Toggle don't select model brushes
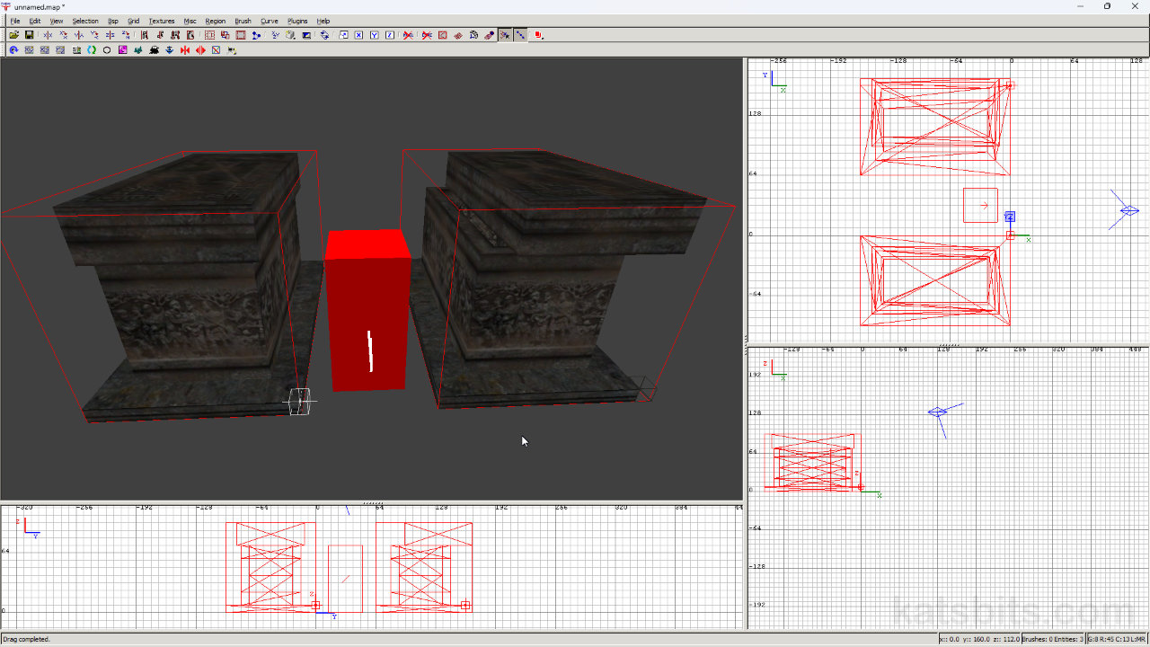 point(407,35)
